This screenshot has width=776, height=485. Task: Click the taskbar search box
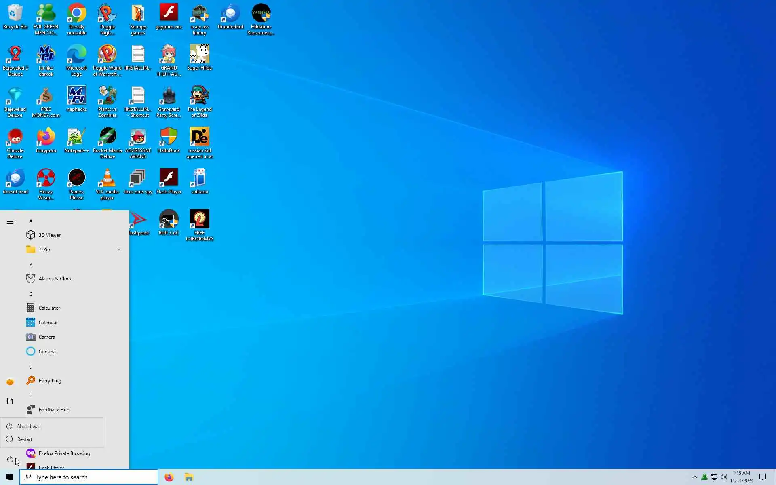[89, 477]
